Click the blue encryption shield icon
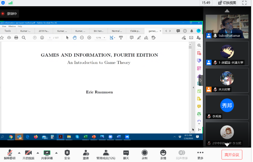The height and width of the screenshot is (162, 253). click(3, 3)
